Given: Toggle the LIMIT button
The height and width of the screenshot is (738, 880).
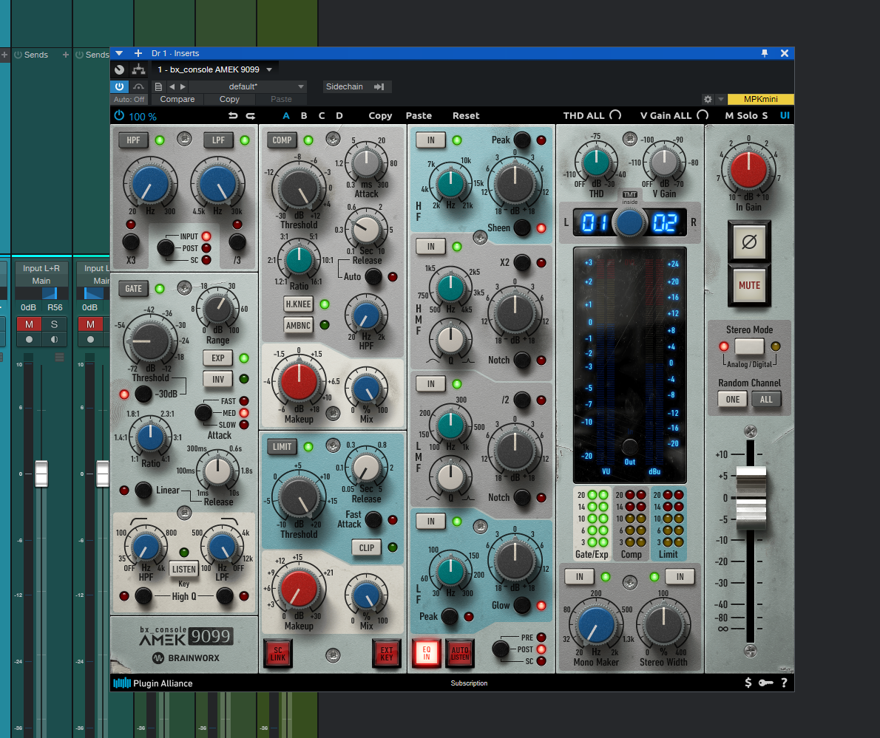Looking at the screenshot, I should click(x=282, y=447).
